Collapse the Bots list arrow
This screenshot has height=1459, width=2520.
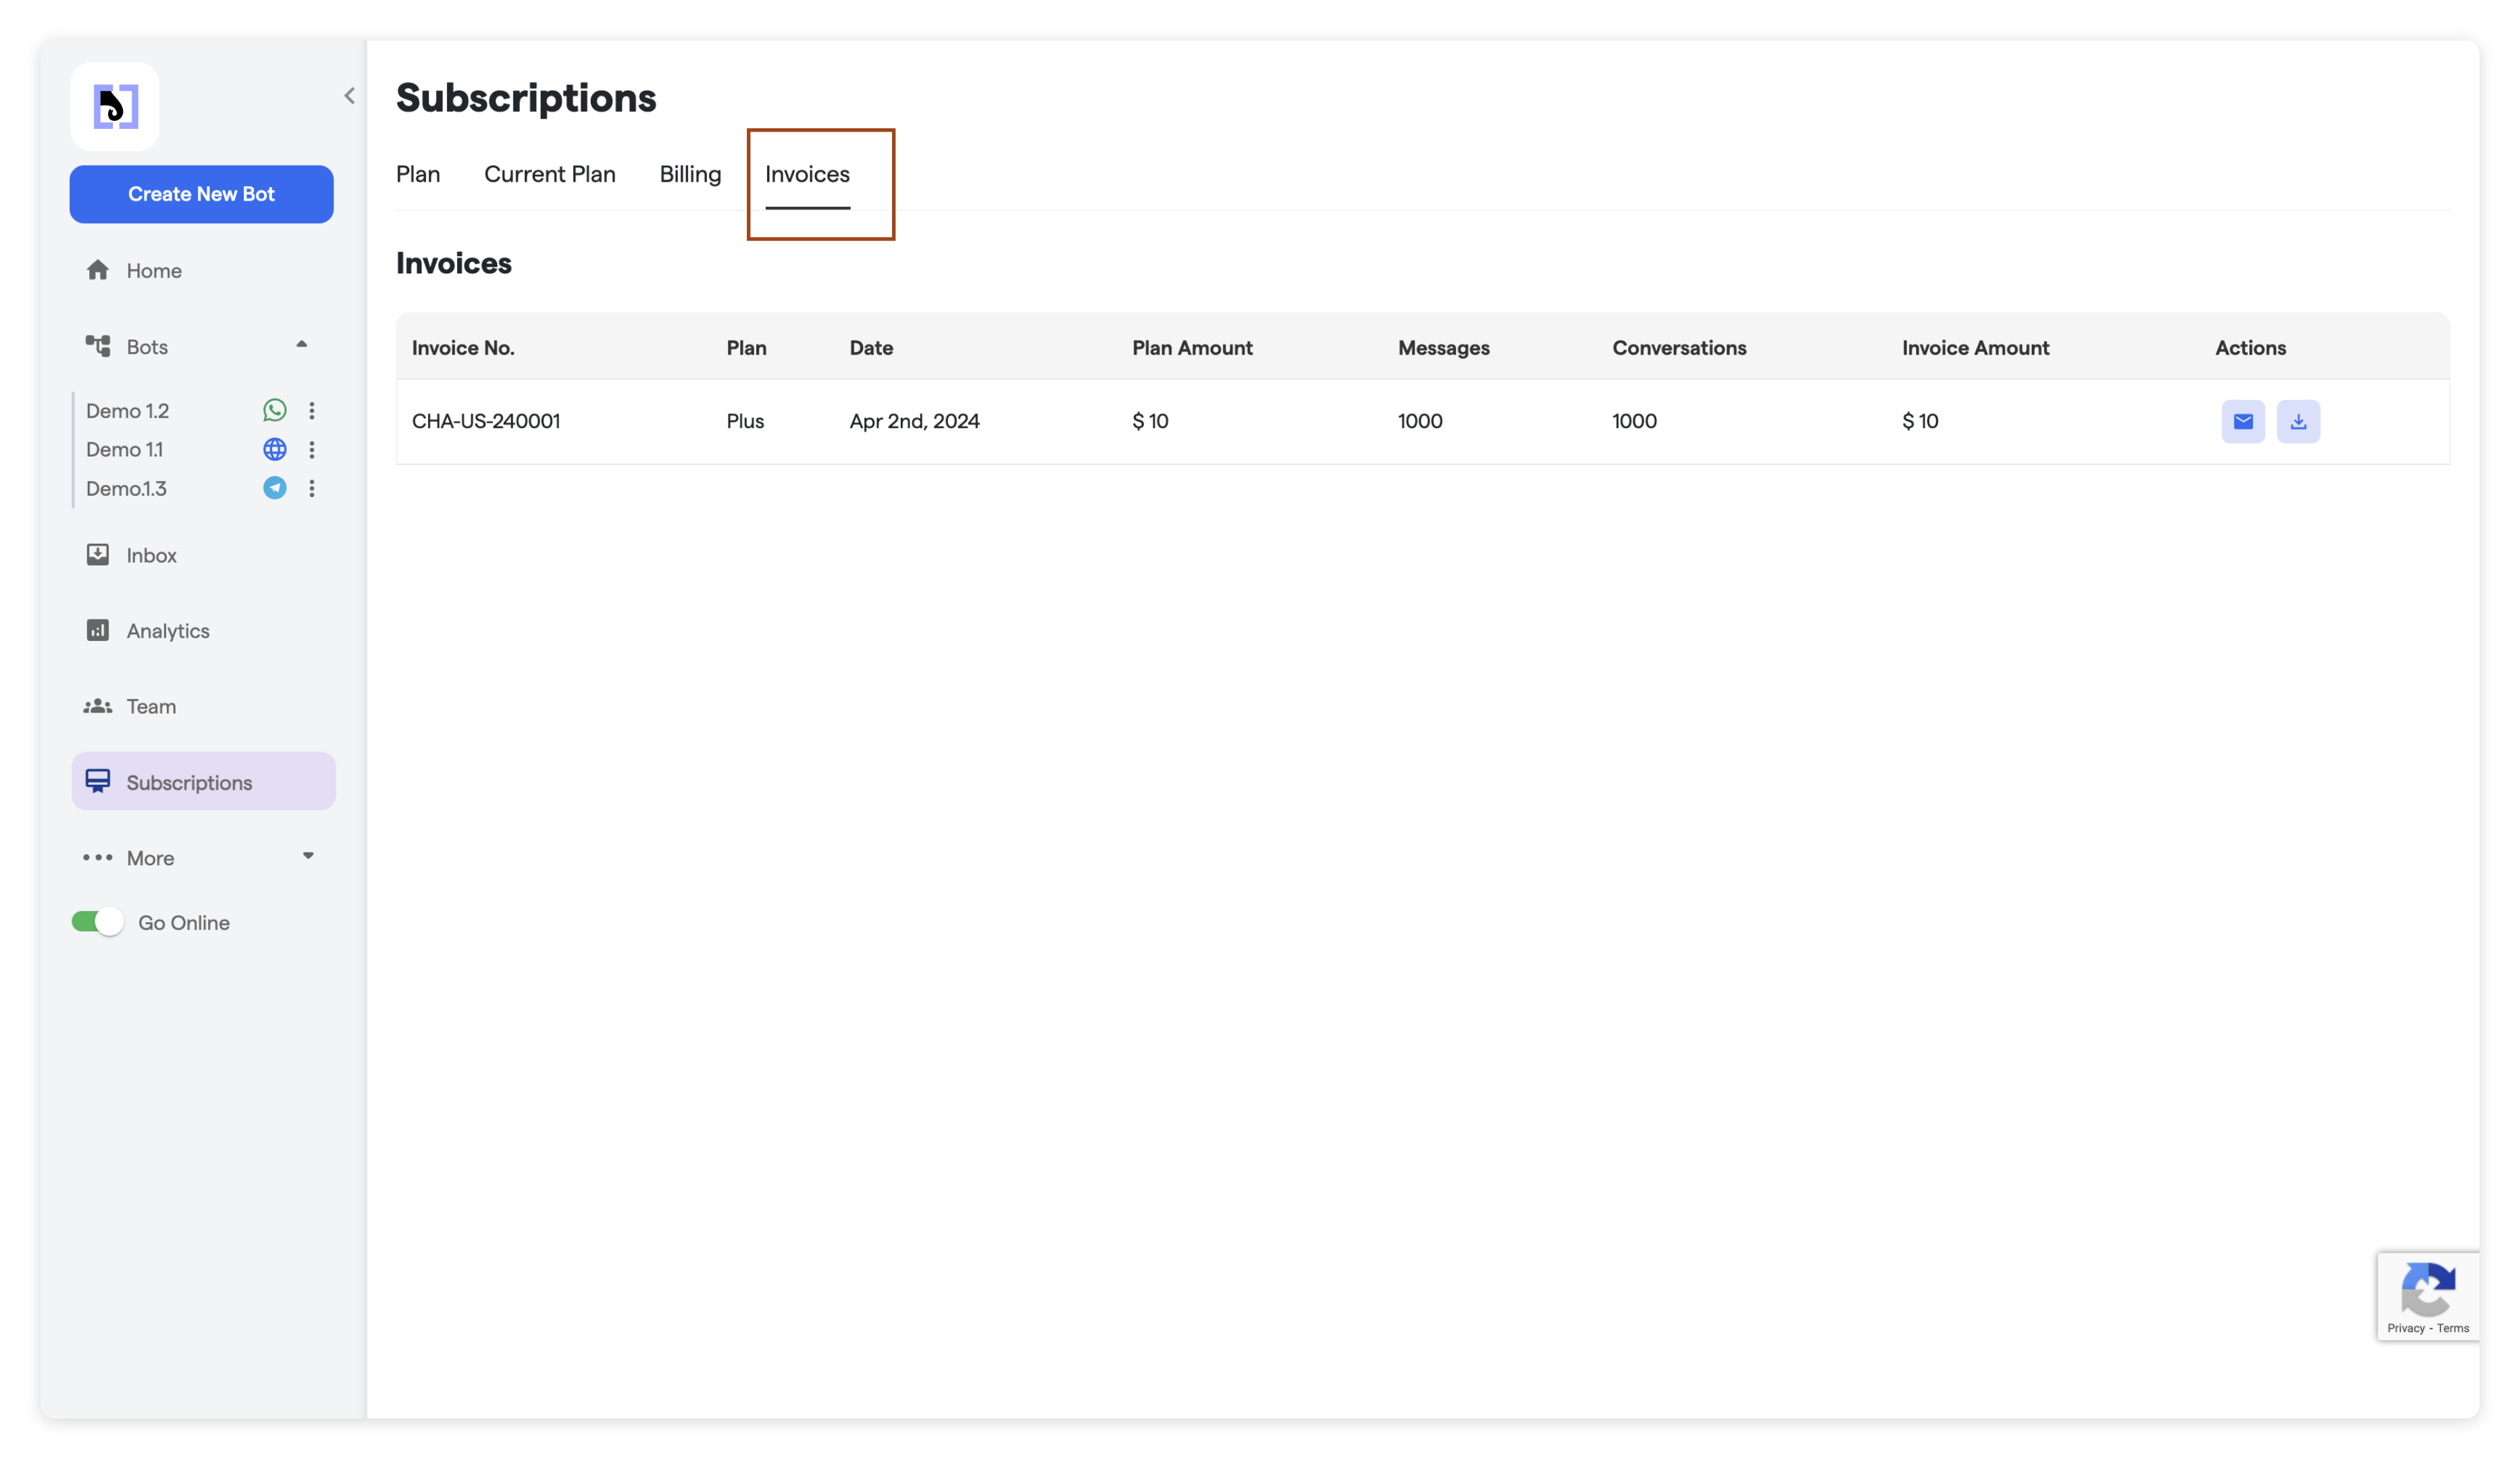[301, 344]
